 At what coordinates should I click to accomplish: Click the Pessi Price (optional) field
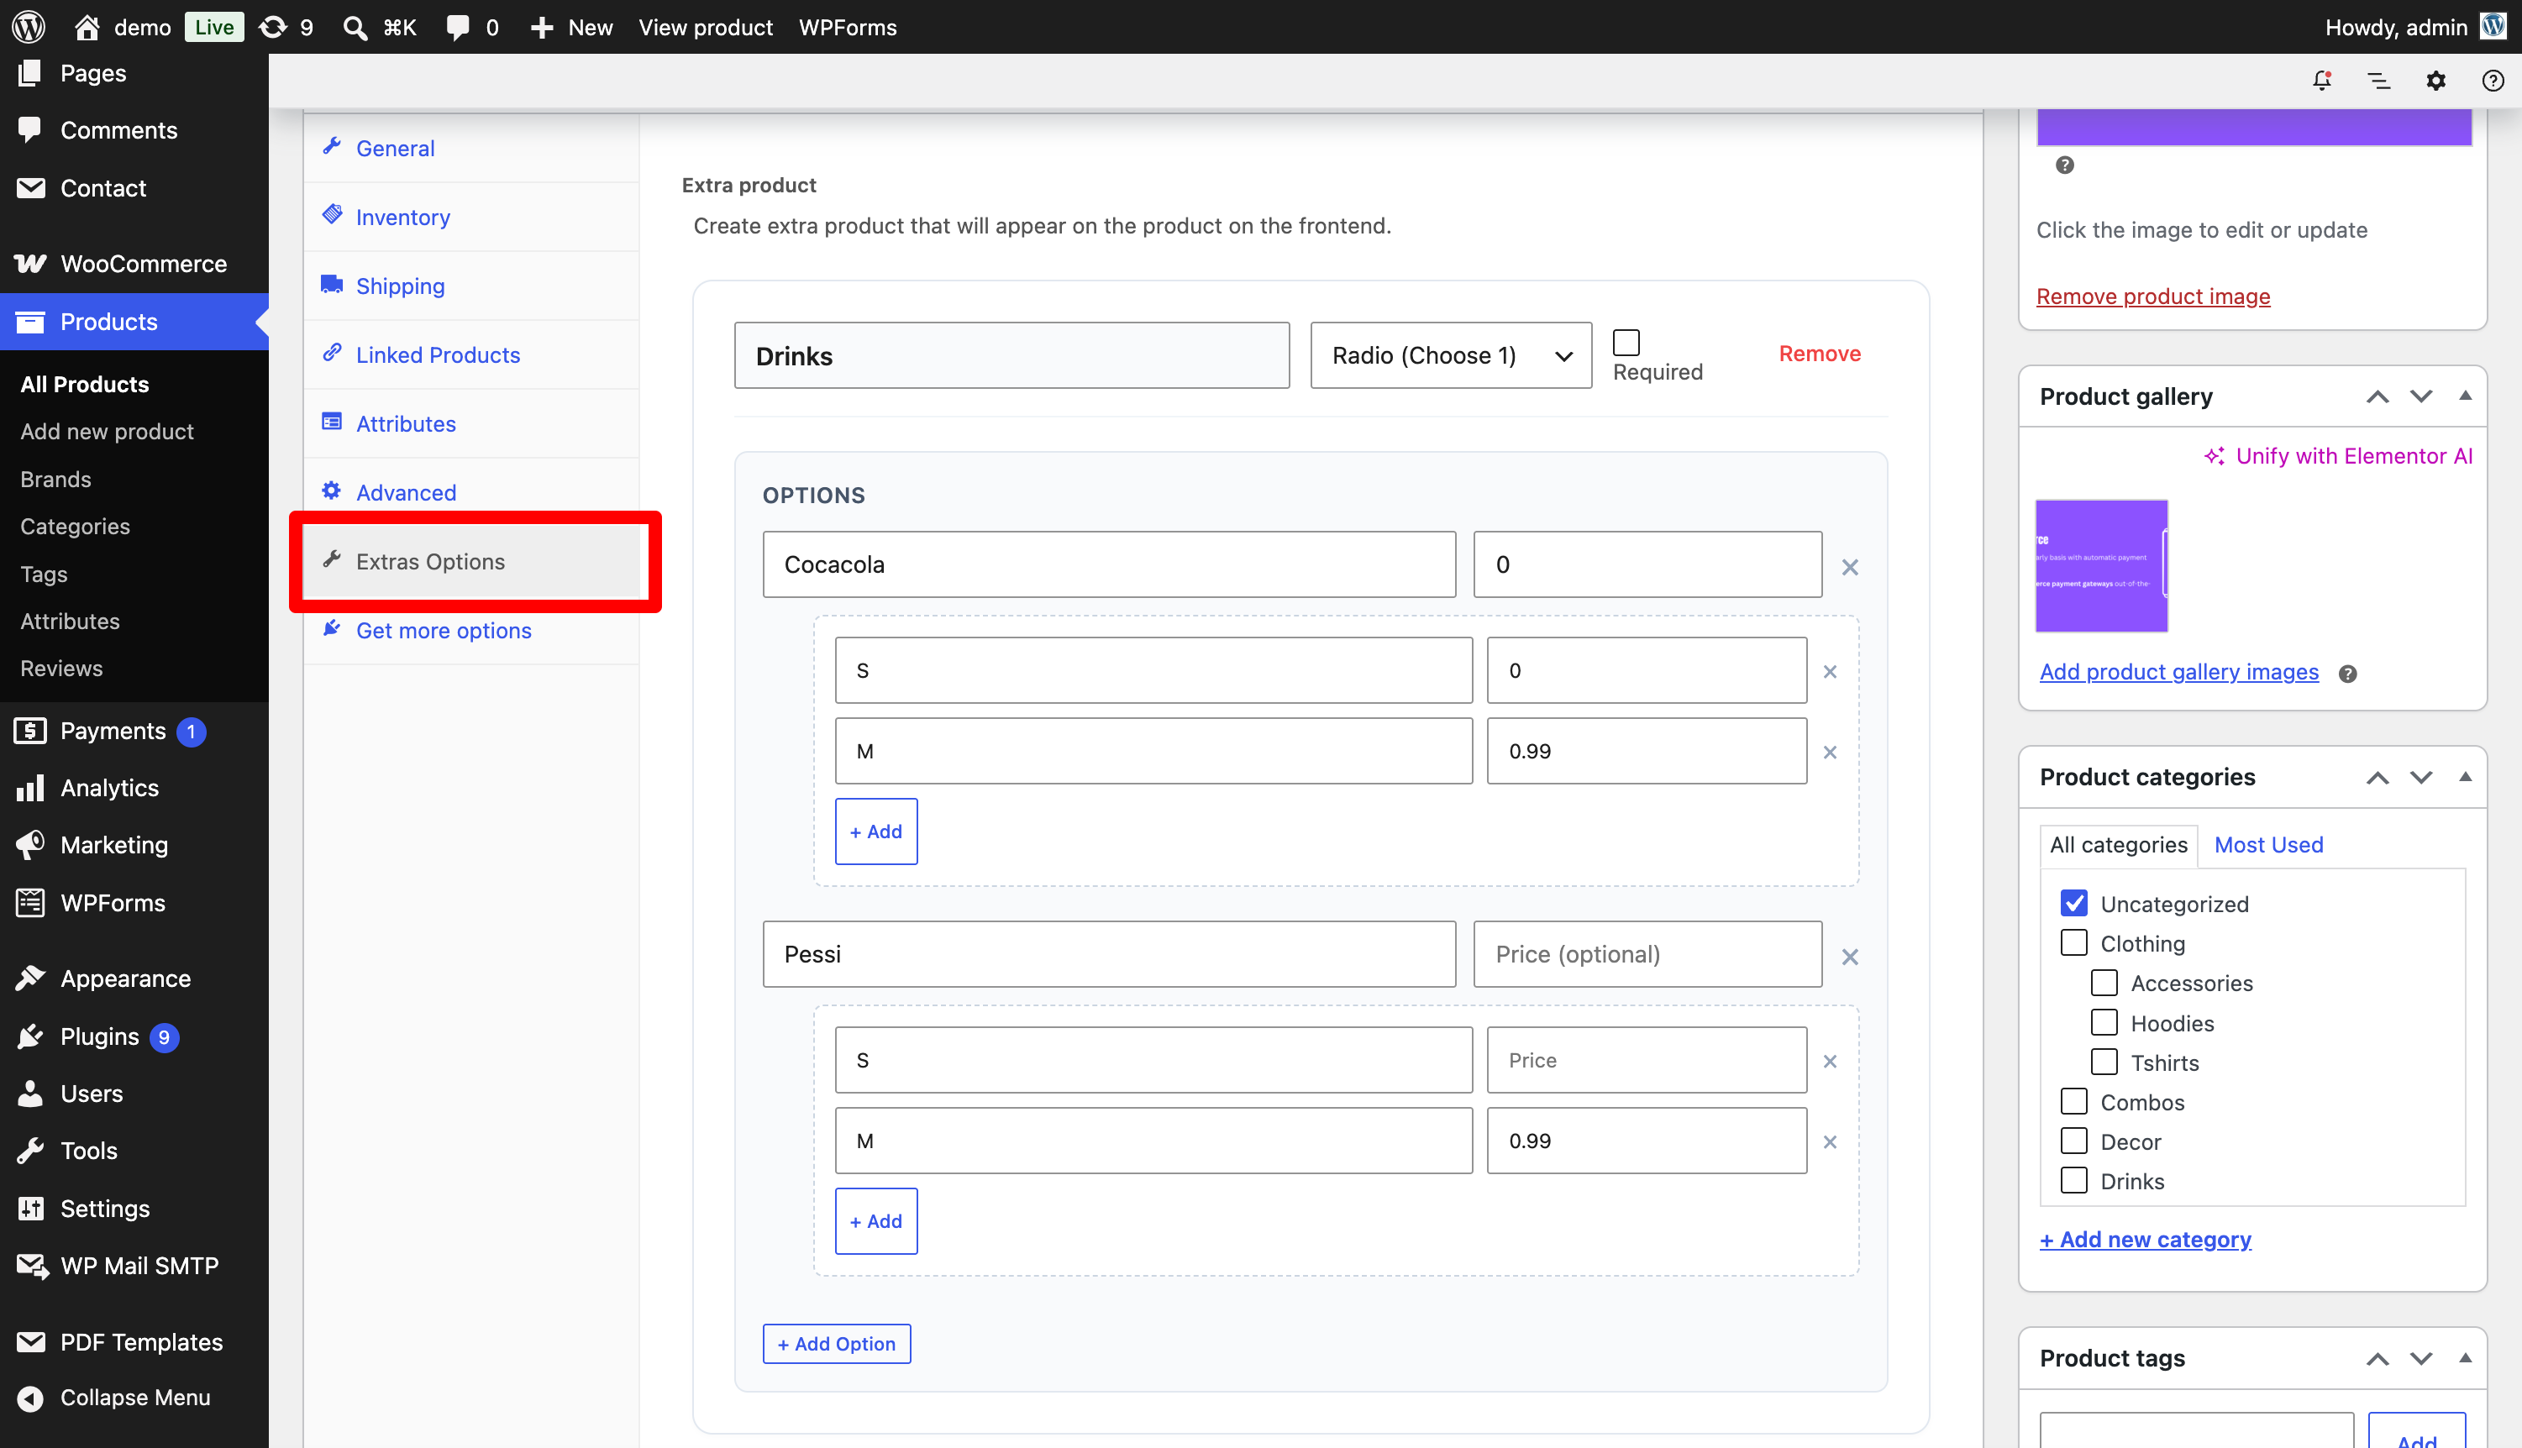pos(1647,954)
